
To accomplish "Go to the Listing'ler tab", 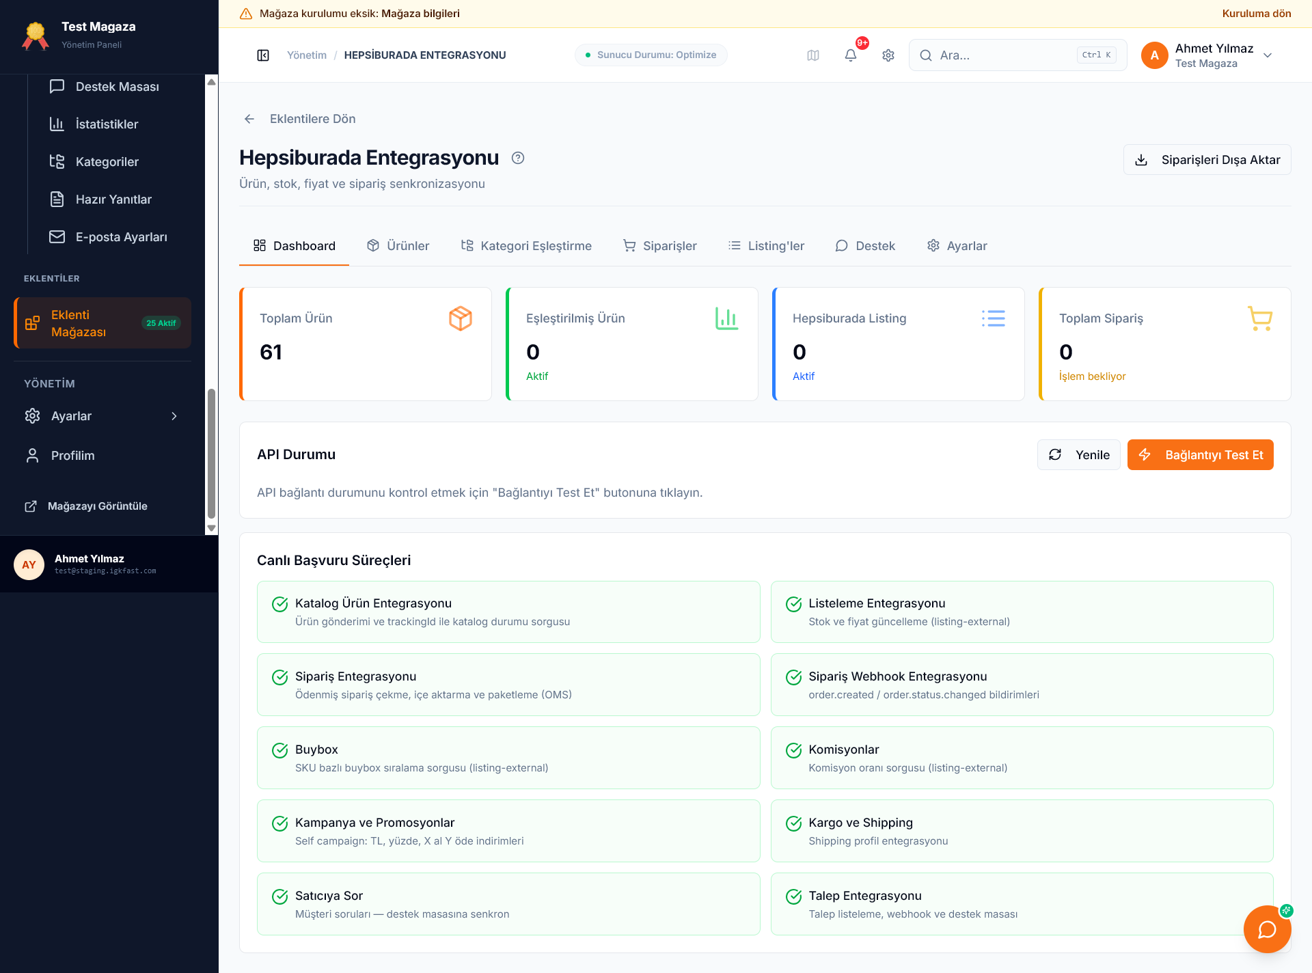I will click(766, 246).
